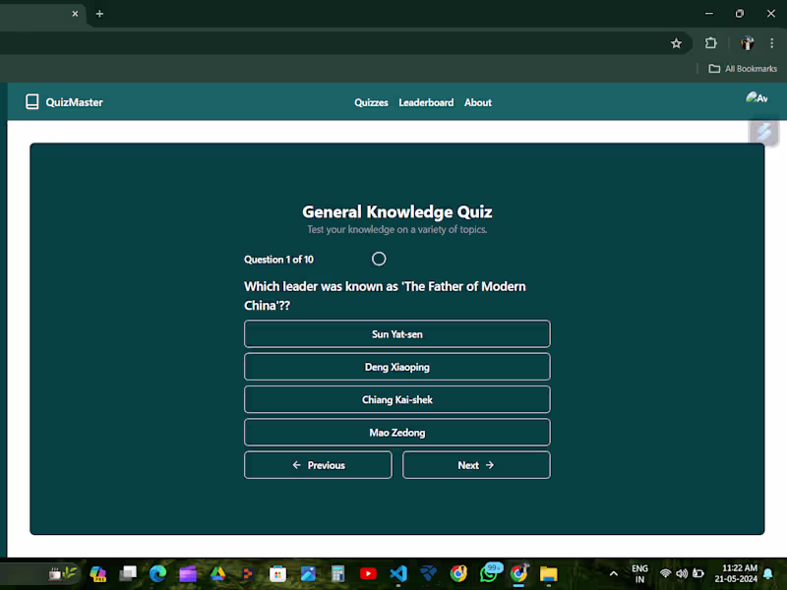Open Microsoft Store from the taskbar
The image size is (787, 590).
pos(277,573)
